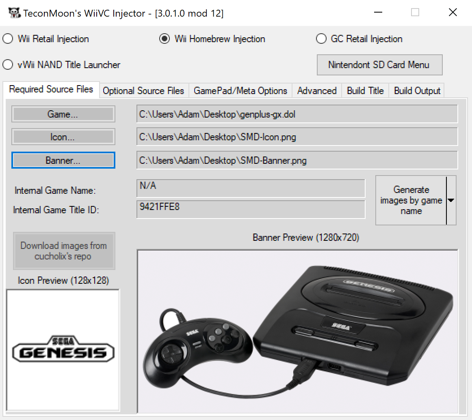Image resolution: width=472 pixels, height=420 pixels.
Task: Click the Internal Game Title ID label
Action: point(56,210)
